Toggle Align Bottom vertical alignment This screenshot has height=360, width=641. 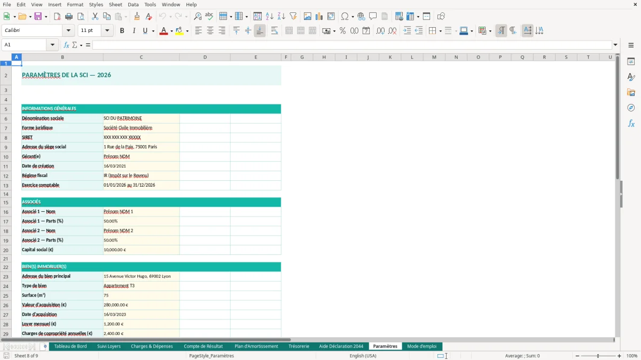click(x=260, y=31)
